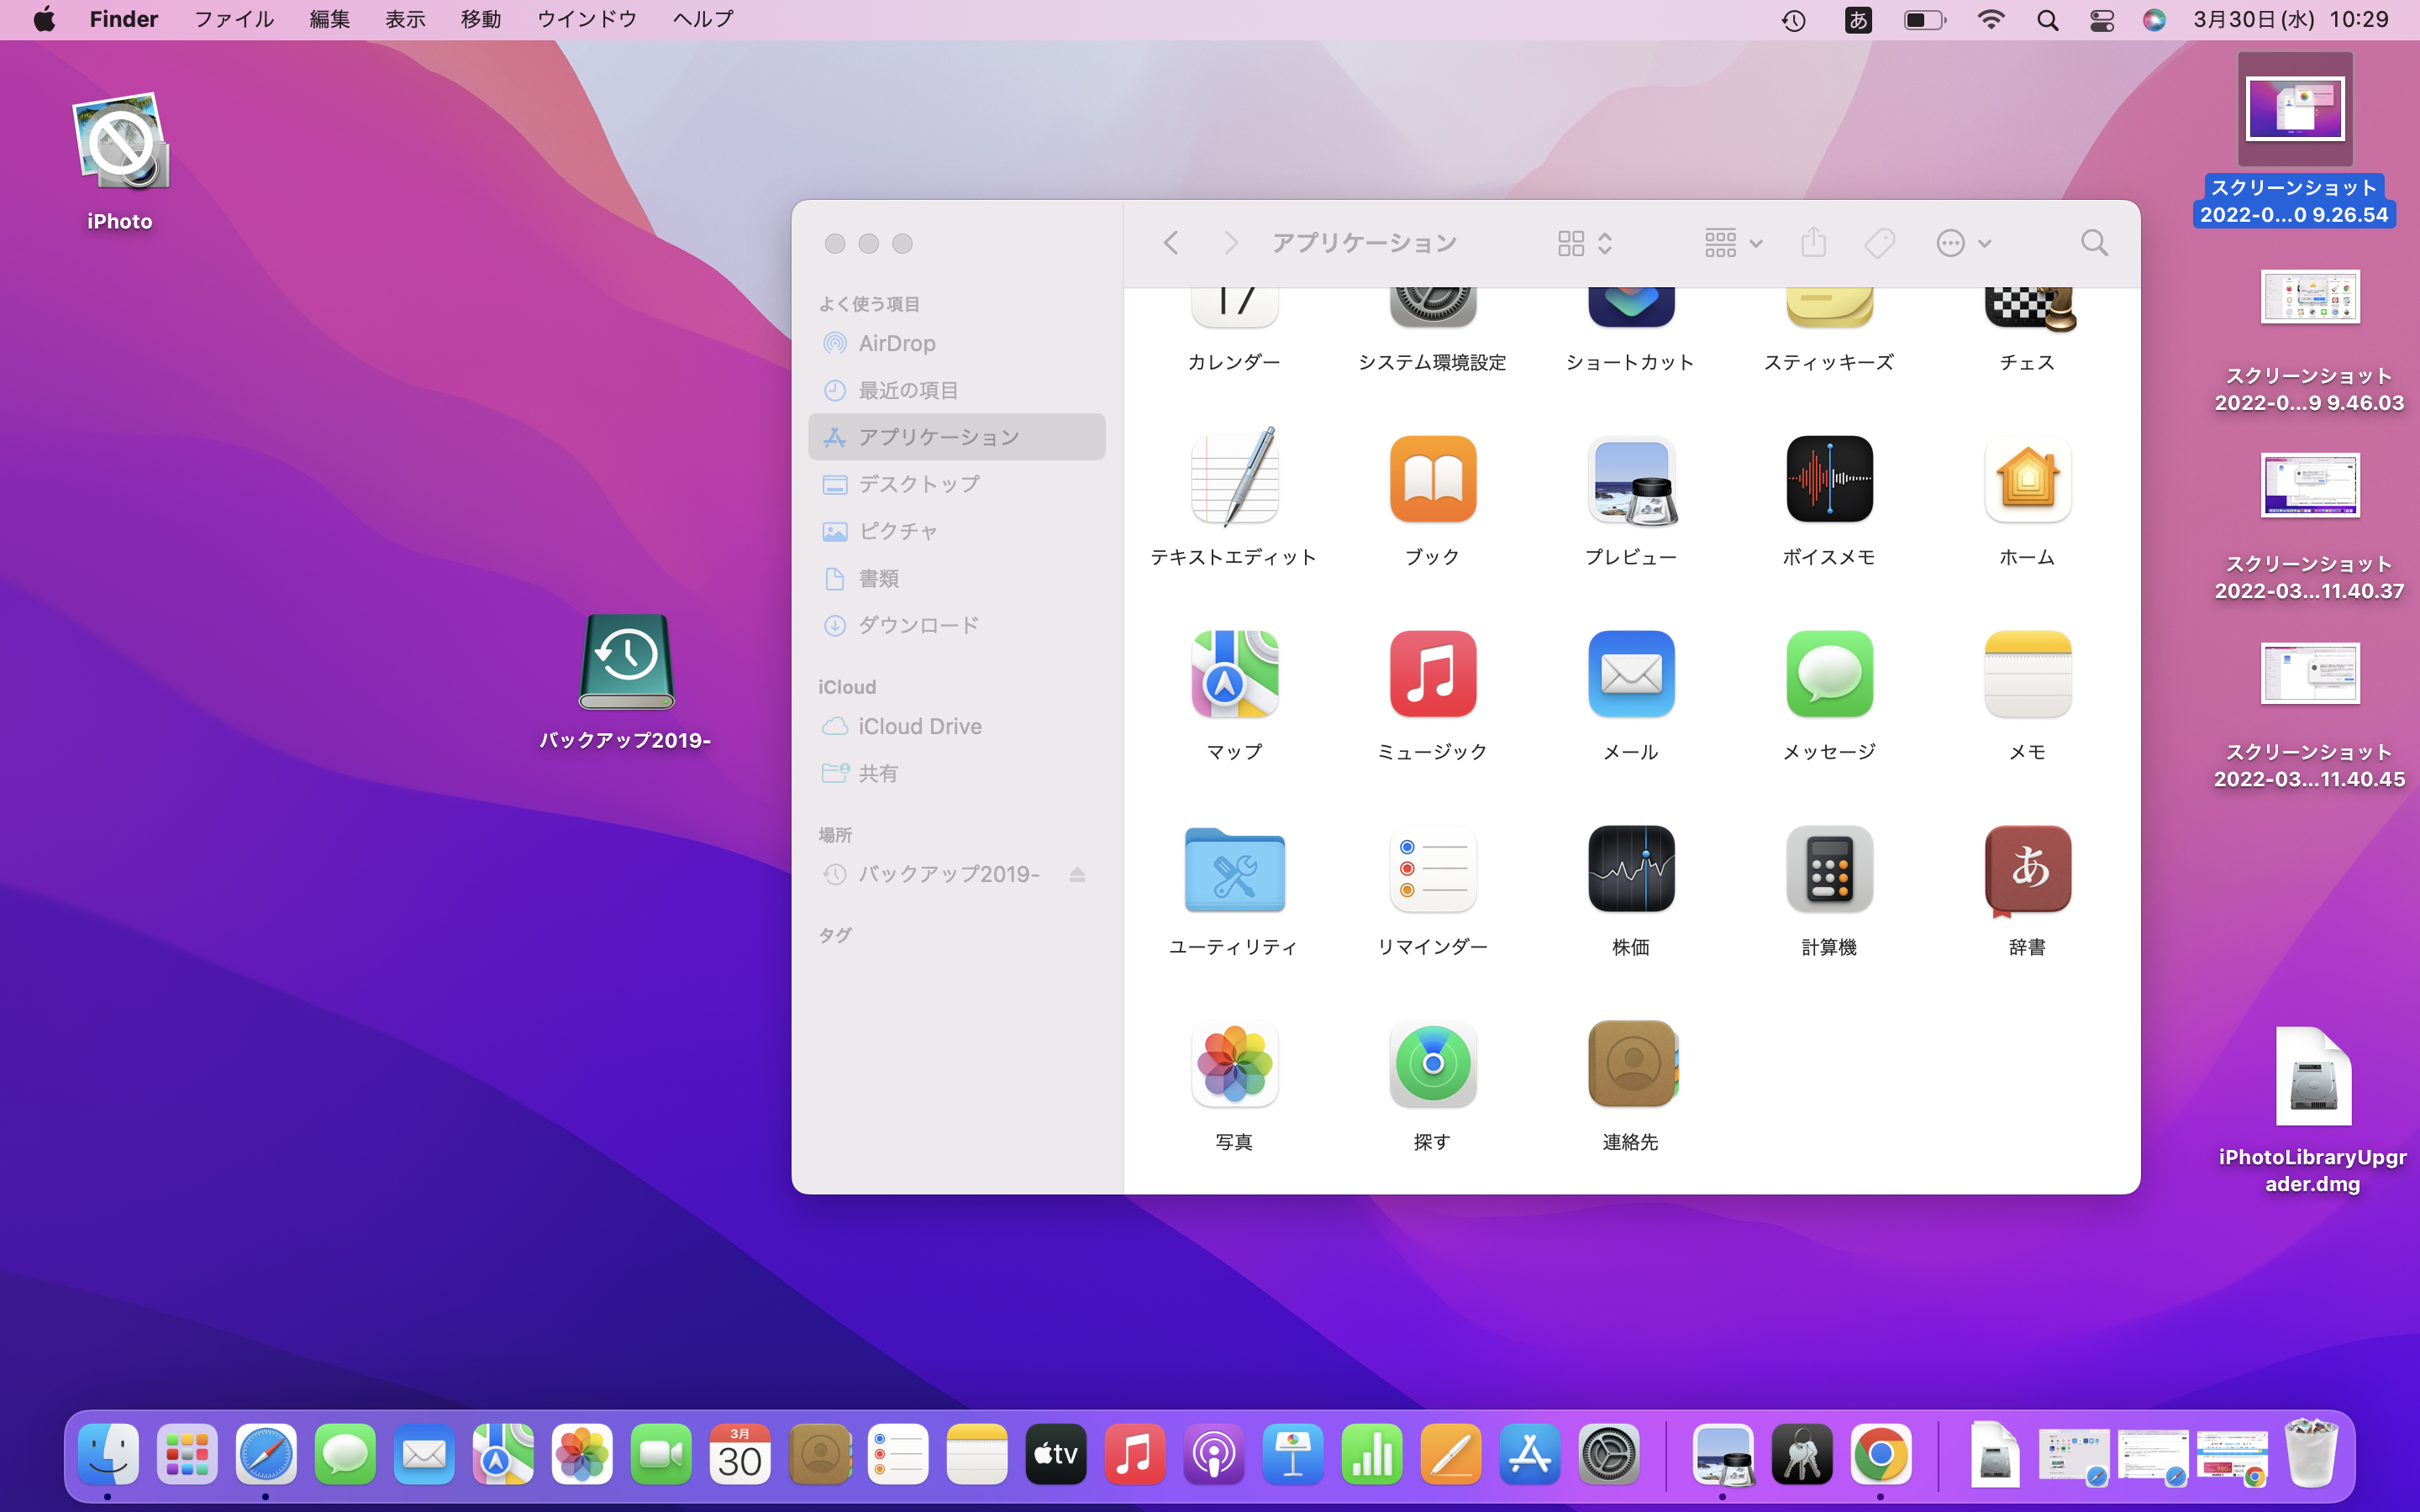Viewport: 2420px width, 1512px height.
Task: Click the Finder toolbar search magnifier
Action: coord(2094,243)
